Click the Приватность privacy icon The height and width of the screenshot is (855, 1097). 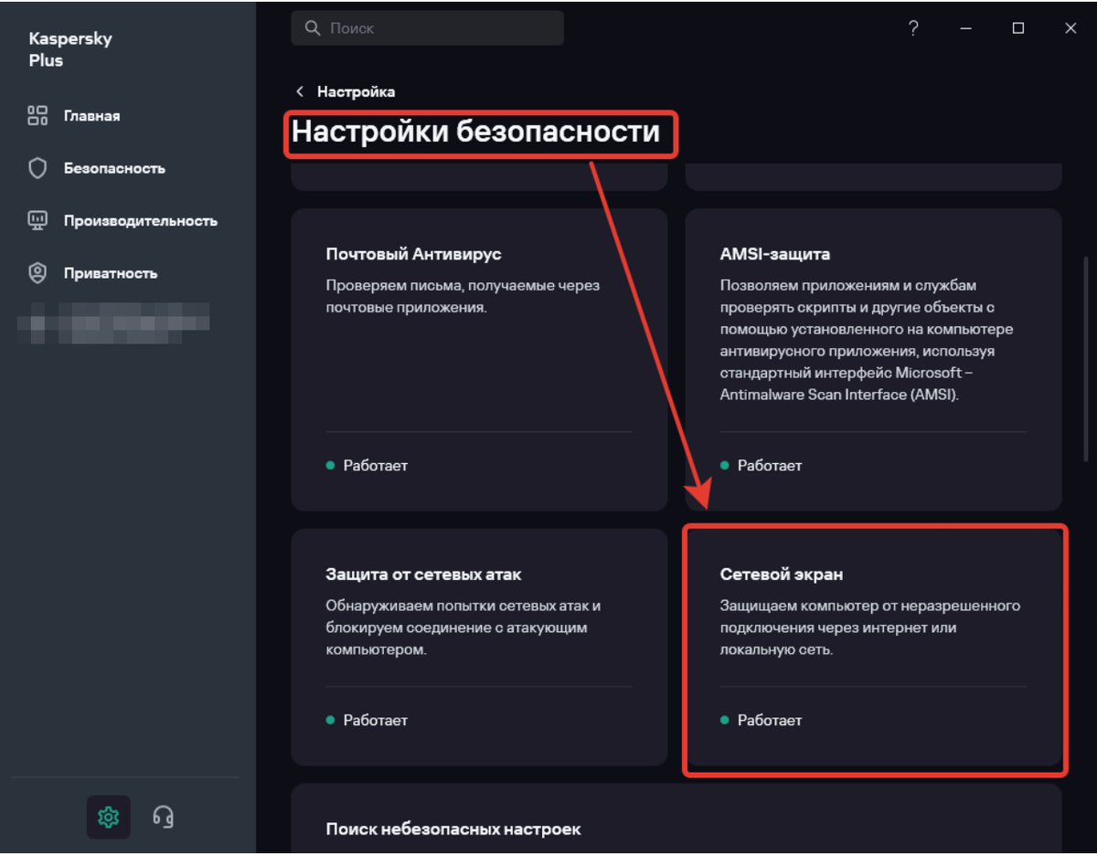click(37, 273)
